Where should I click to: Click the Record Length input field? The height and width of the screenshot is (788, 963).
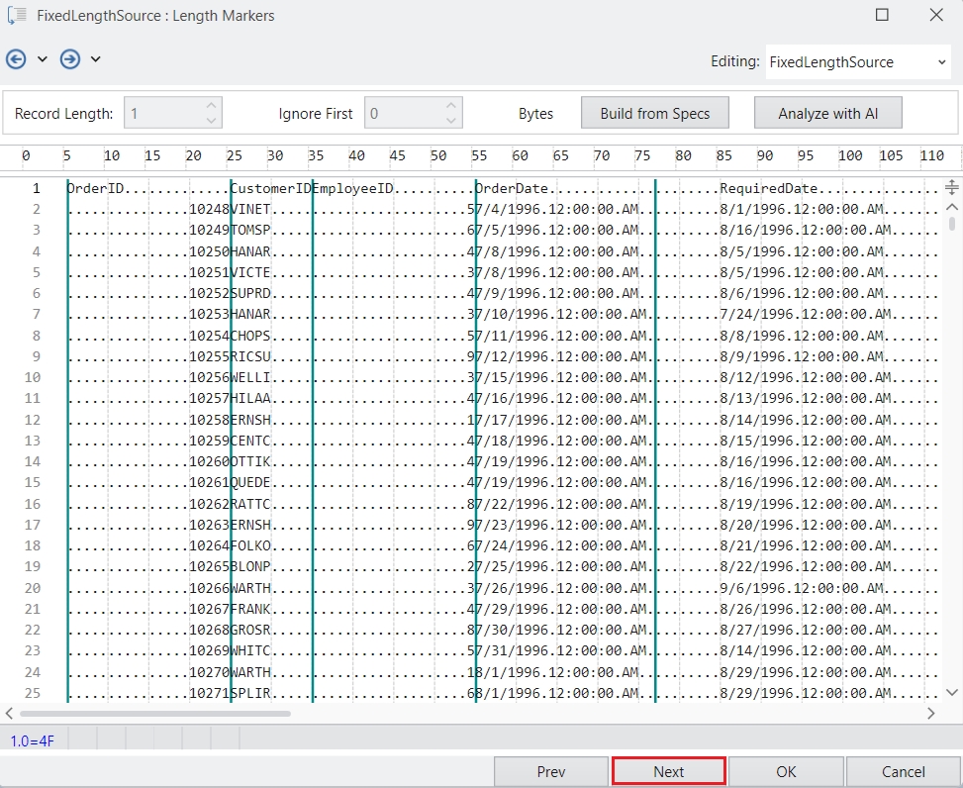(163, 113)
